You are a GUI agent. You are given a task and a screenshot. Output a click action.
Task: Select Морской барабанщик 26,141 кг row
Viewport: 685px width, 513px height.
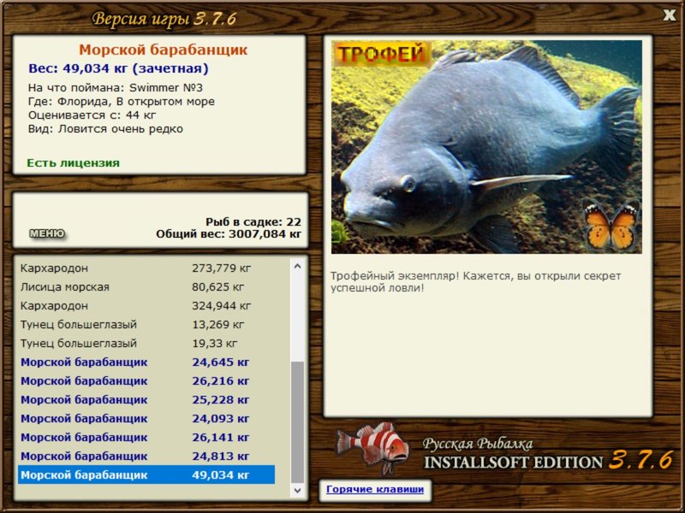click(146, 437)
